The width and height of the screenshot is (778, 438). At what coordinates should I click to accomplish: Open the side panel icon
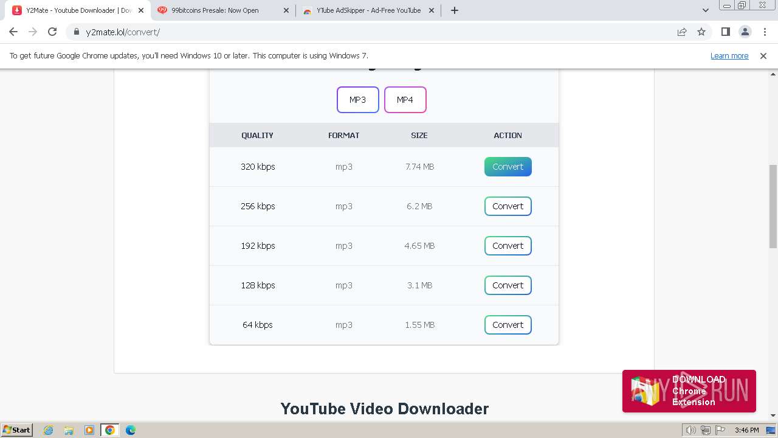pyautogui.click(x=725, y=32)
